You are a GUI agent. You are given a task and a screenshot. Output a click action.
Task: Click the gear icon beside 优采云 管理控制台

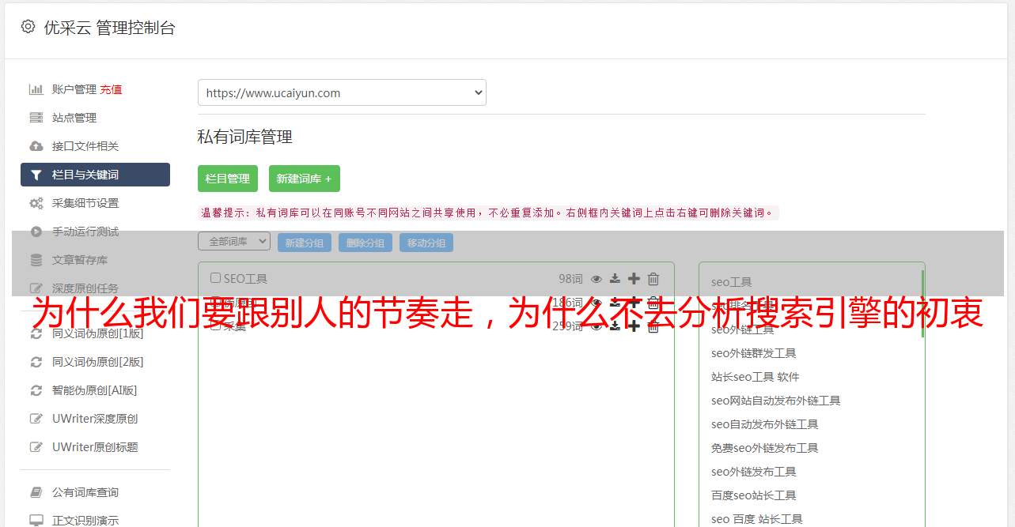point(28,27)
